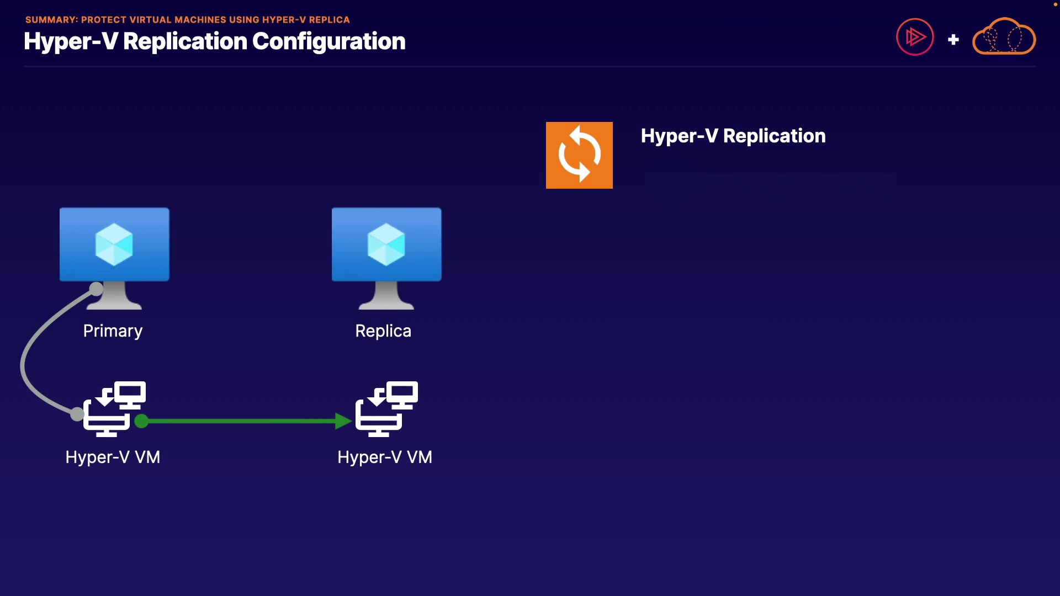
Task: Click the Replica label
Action: [x=383, y=331]
